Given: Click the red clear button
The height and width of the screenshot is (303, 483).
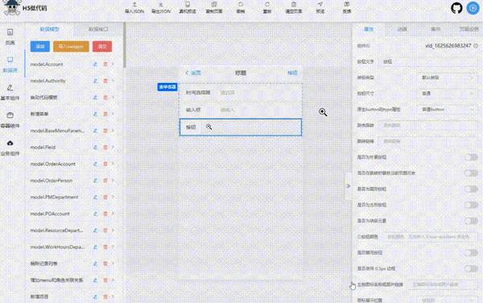Looking at the screenshot, I should (x=102, y=47).
